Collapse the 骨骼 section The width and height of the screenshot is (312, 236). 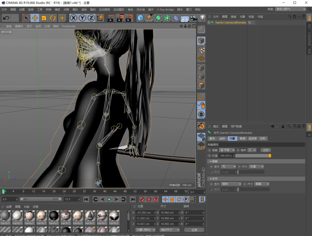tap(211, 161)
